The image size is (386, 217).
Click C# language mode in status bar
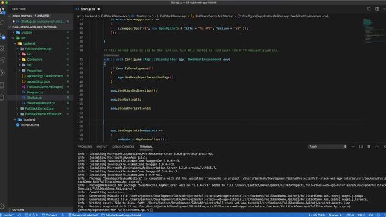pyautogui.click(x=371, y=215)
